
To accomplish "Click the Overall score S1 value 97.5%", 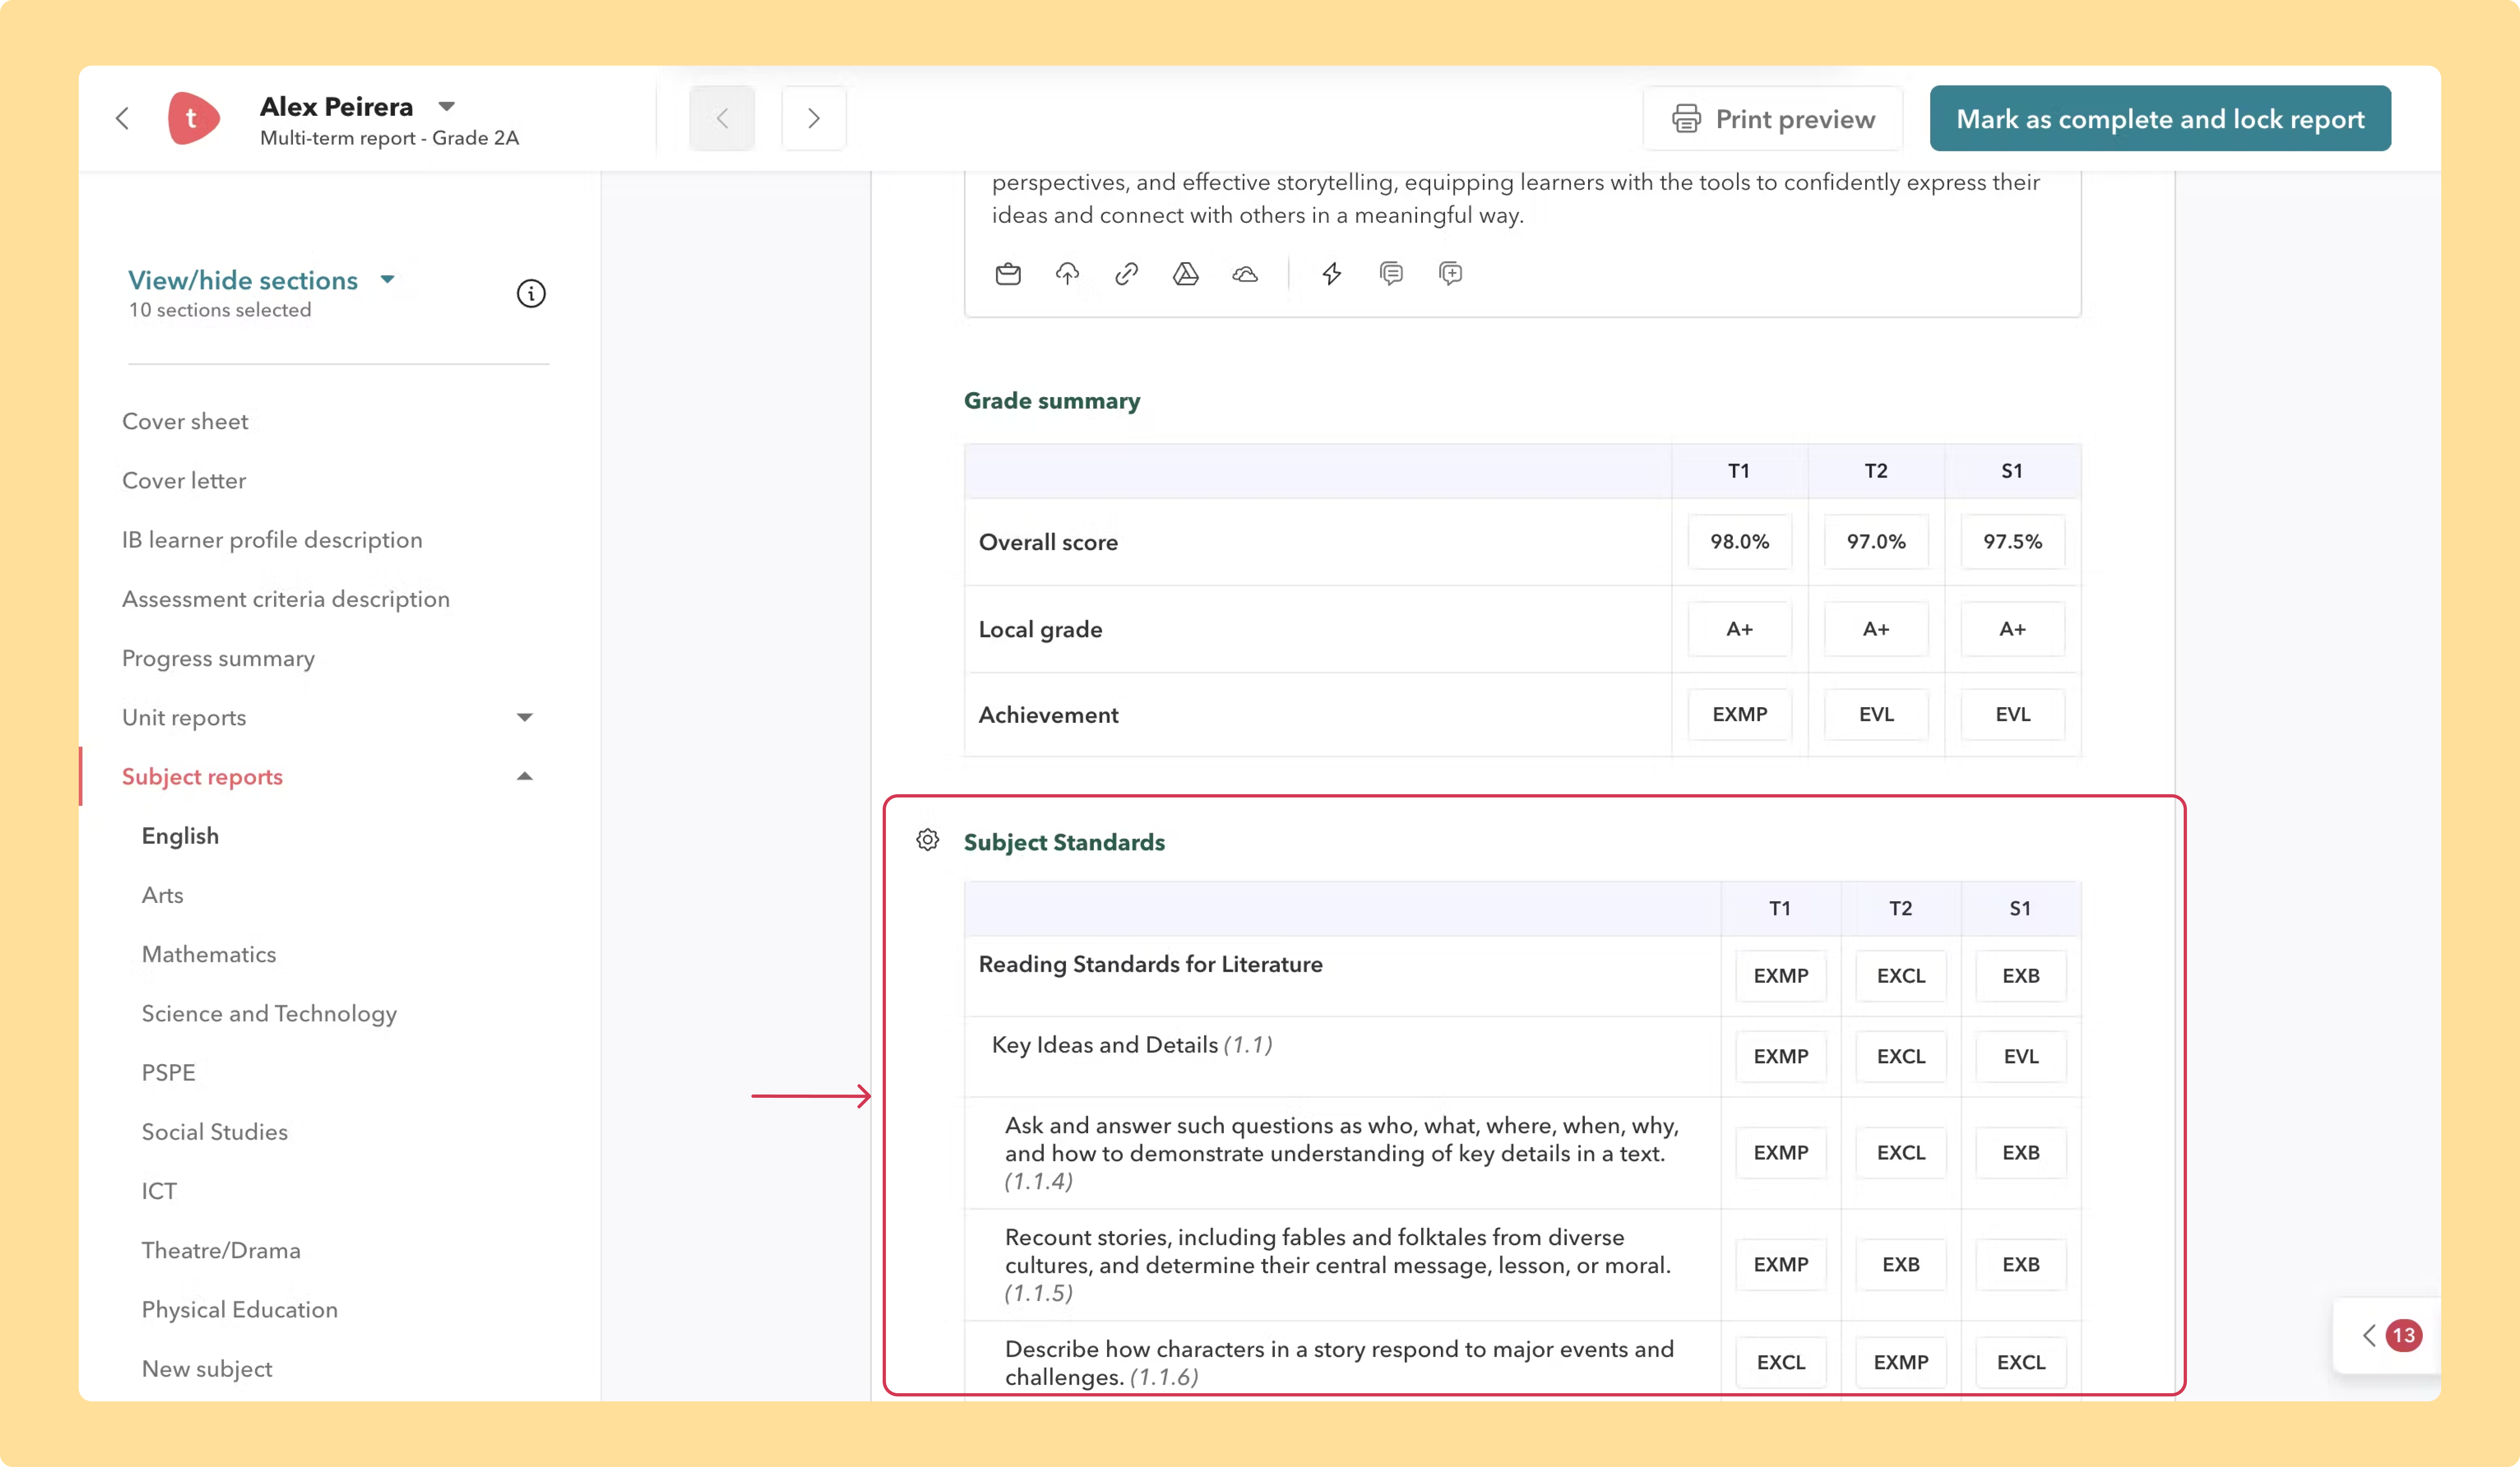I will coord(2013,542).
